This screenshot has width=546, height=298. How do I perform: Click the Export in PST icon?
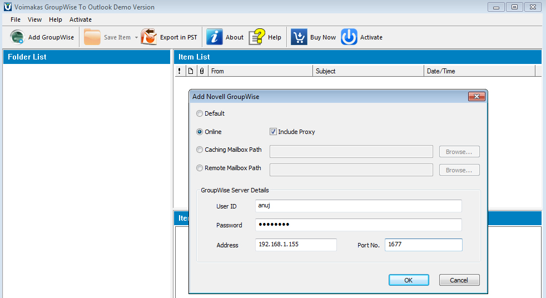[x=148, y=37]
